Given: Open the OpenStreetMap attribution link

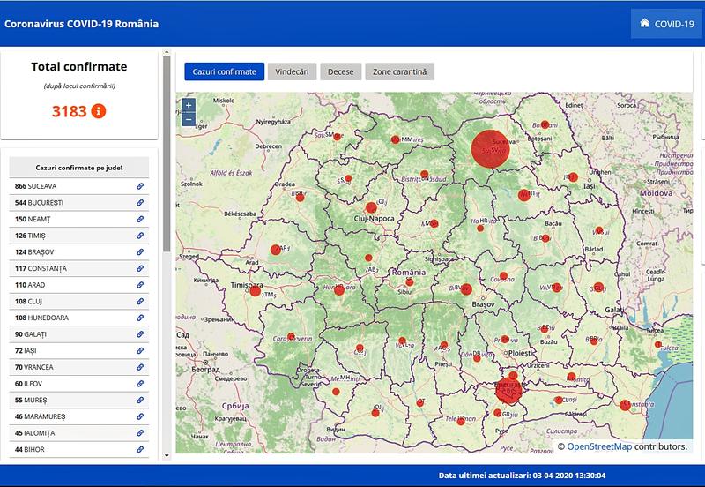Looking at the screenshot, I should point(598,446).
